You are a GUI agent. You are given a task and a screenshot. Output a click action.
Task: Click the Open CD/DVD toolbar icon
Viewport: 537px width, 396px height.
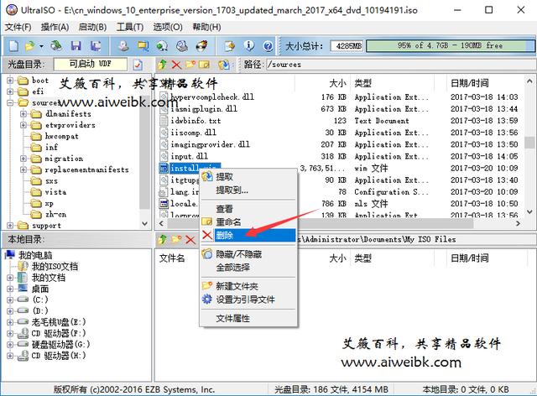pyautogui.click(x=56, y=45)
